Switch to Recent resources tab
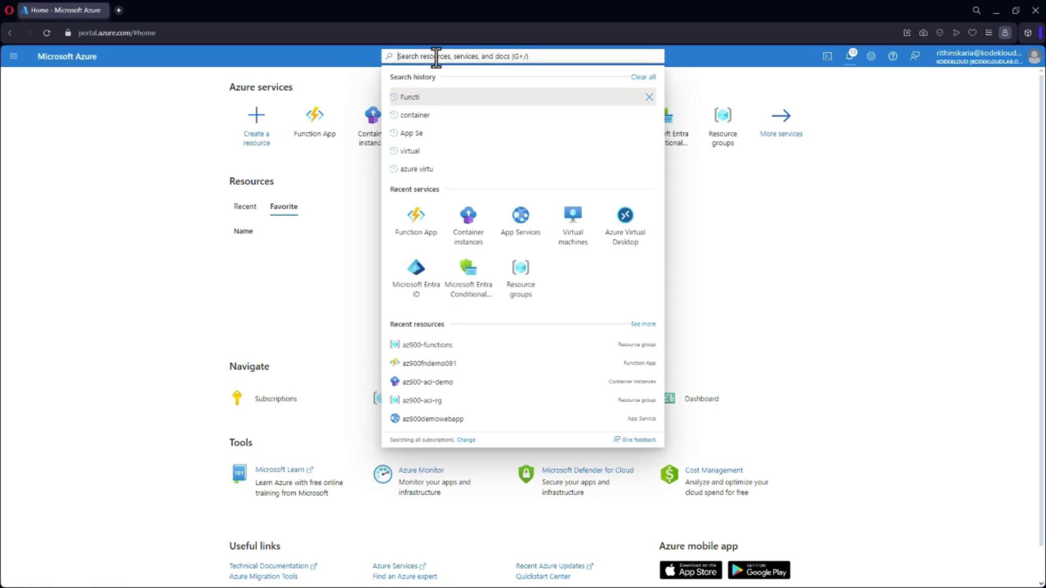The width and height of the screenshot is (1046, 588). click(x=245, y=206)
